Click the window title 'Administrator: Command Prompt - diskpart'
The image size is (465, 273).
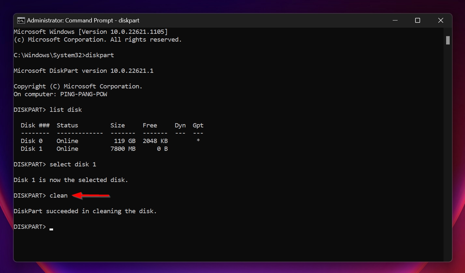tap(83, 20)
